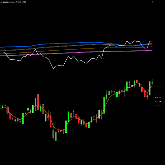Click the lowest green candle at the chart bottom

(x=56, y=136)
